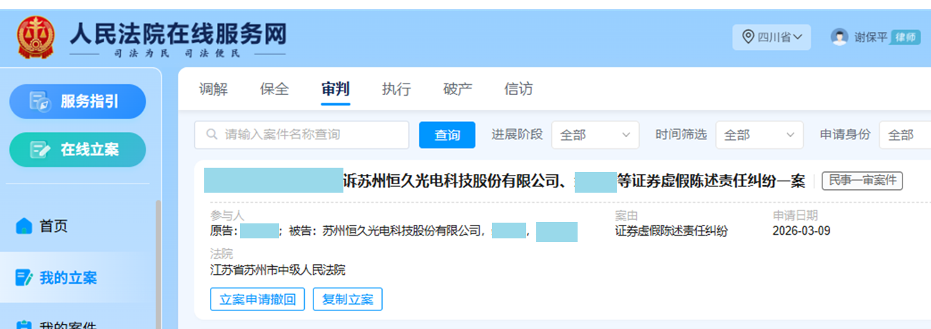931x329 pixels.
Task: Click the court name 江苏省苏州市中级人民法院
Action: pos(278,270)
